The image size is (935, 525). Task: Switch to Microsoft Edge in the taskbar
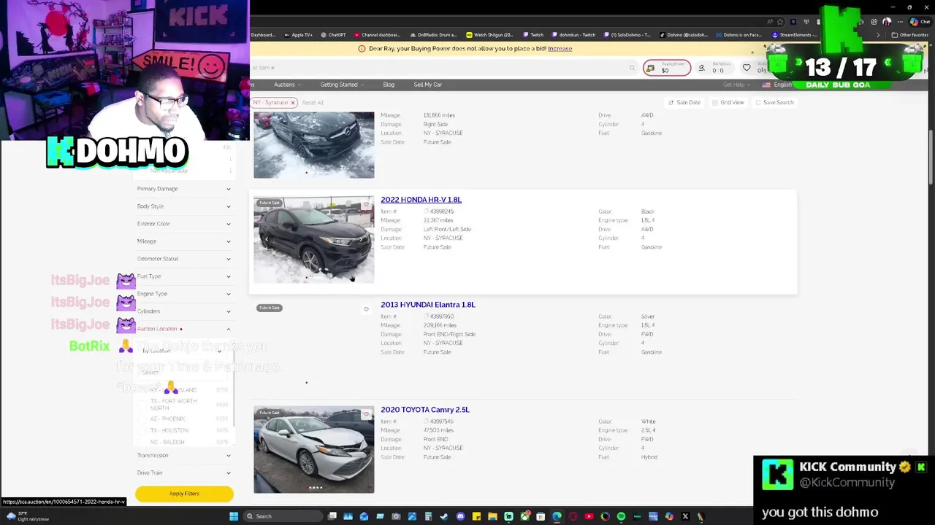557,516
